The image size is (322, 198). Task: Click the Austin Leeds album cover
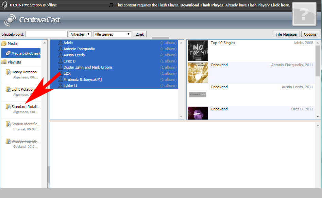[x=198, y=95]
